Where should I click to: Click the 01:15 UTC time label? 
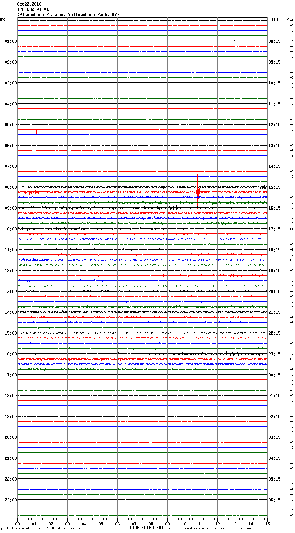pyautogui.click(x=275, y=396)
